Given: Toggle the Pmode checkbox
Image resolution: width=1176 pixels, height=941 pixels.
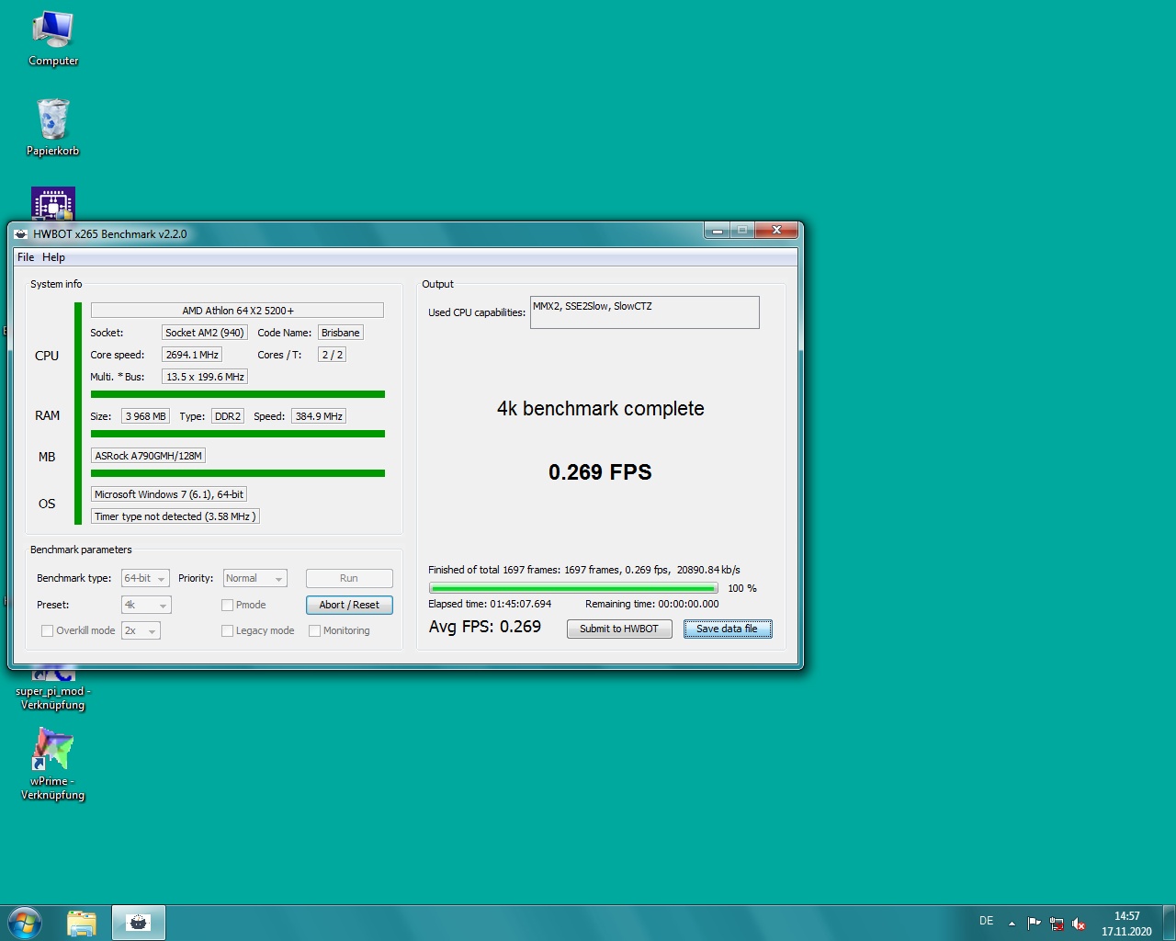Looking at the screenshot, I should point(227,605).
